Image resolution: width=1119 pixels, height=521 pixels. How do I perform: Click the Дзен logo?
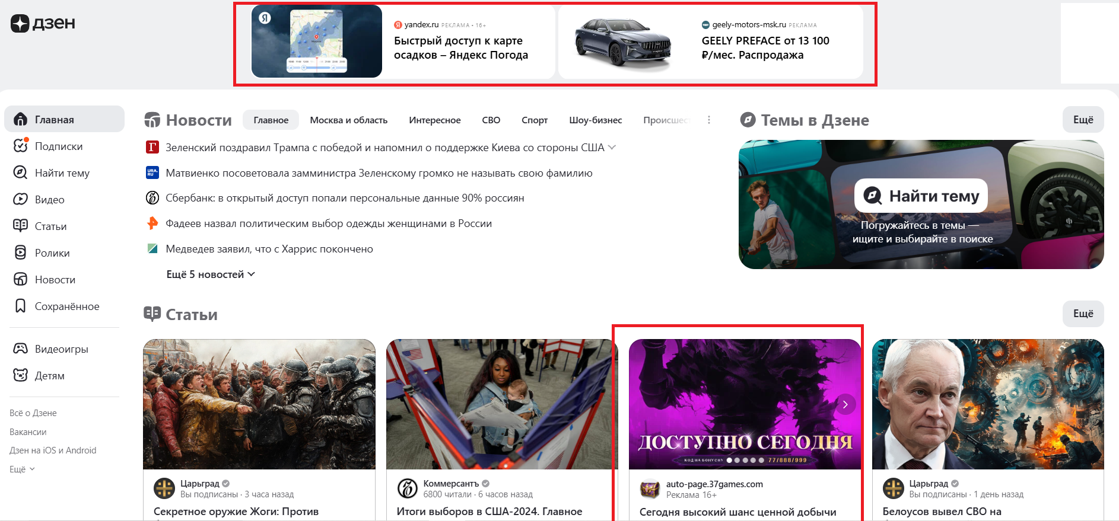click(43, 23)
